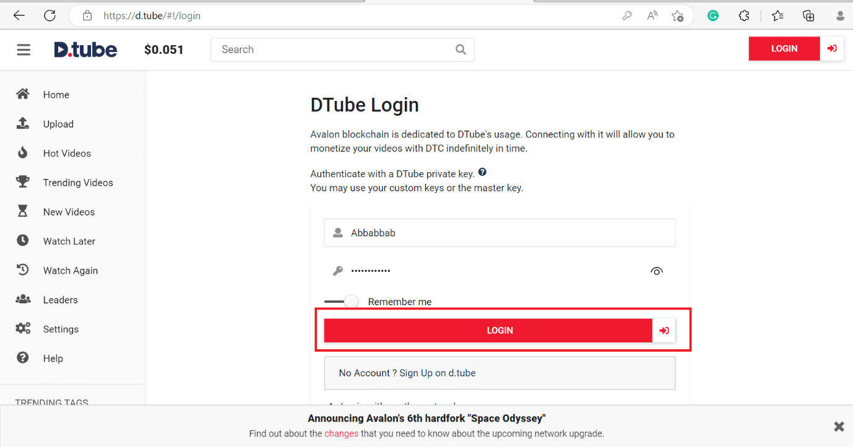This screenshot has width=853, height=447.
Task: Click the DTube Login heading text
Action: tap(365, 105)
